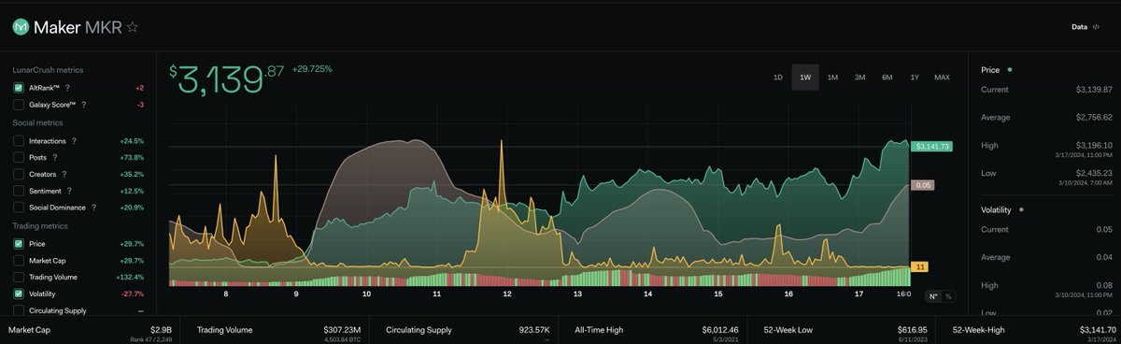Viewport: 1121px width, 344px height.
Task: Click the Price High $3,196.10 value
Action: click(1094, 145)
